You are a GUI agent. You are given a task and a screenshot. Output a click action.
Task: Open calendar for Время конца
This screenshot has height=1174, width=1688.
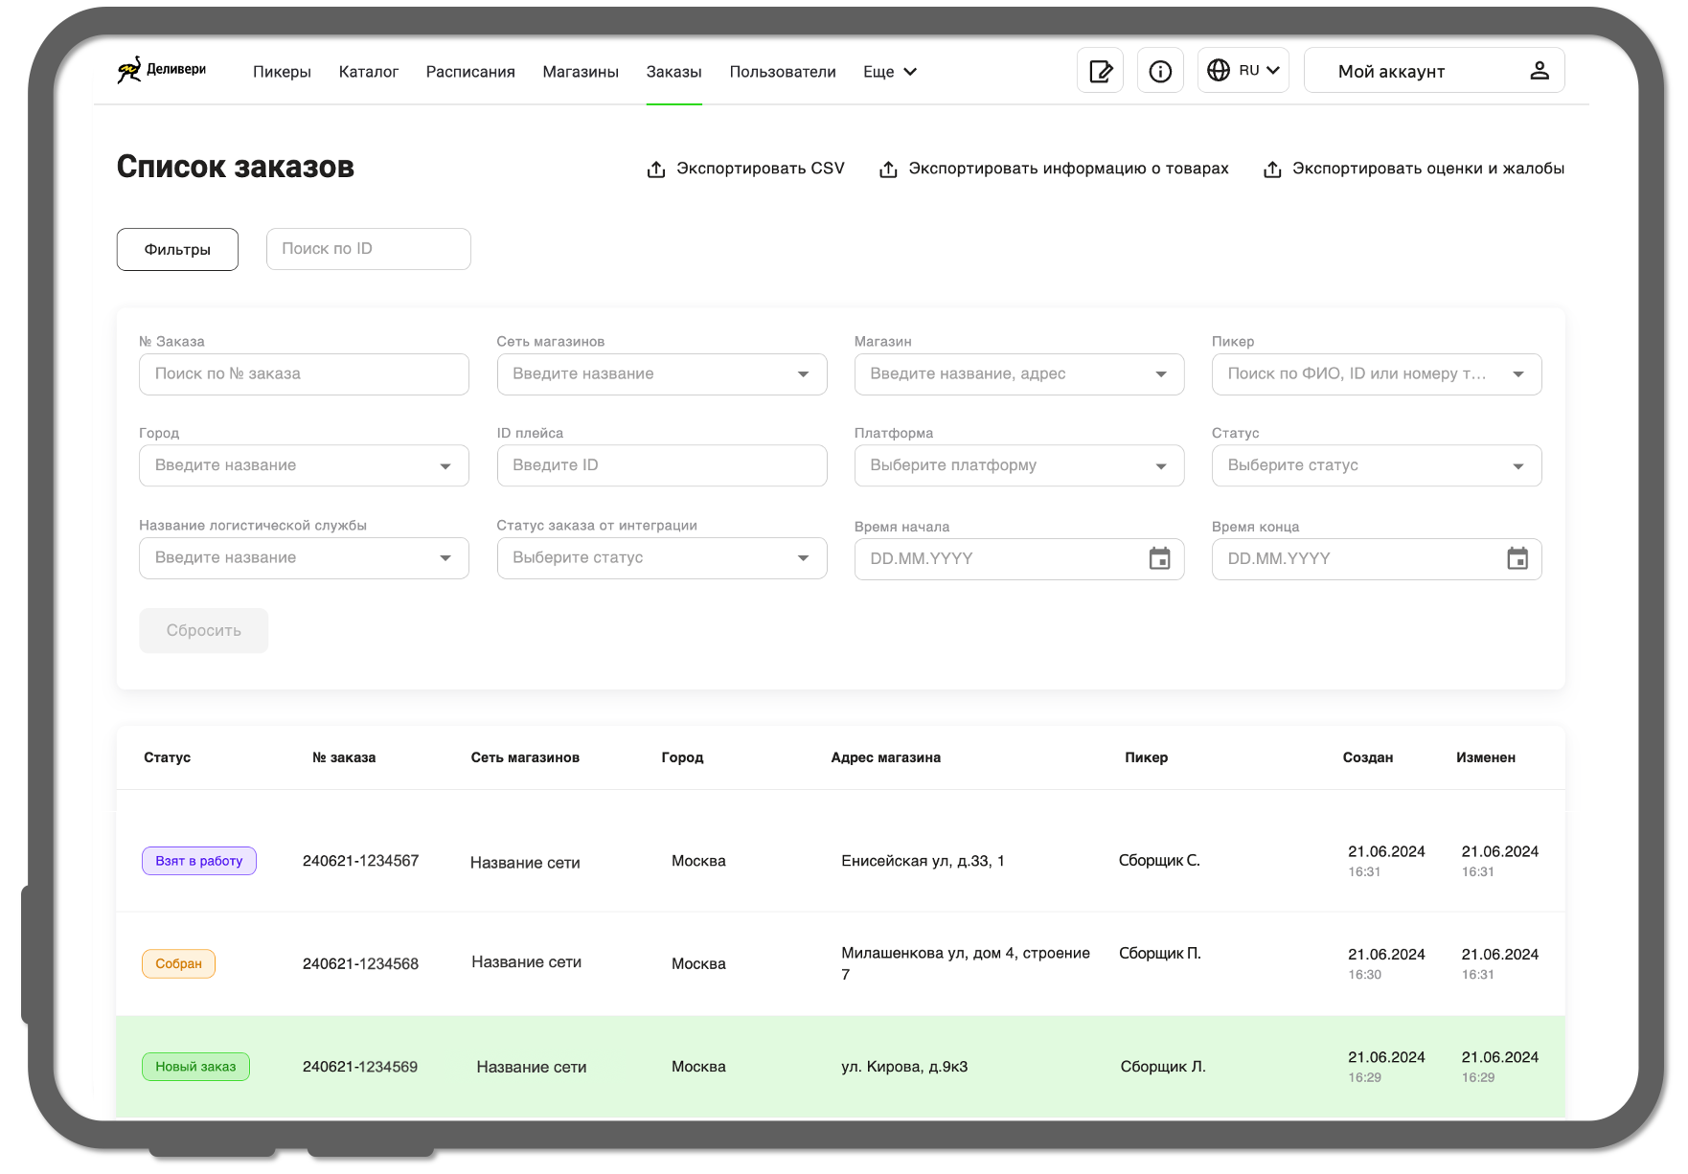point(1517,558)
